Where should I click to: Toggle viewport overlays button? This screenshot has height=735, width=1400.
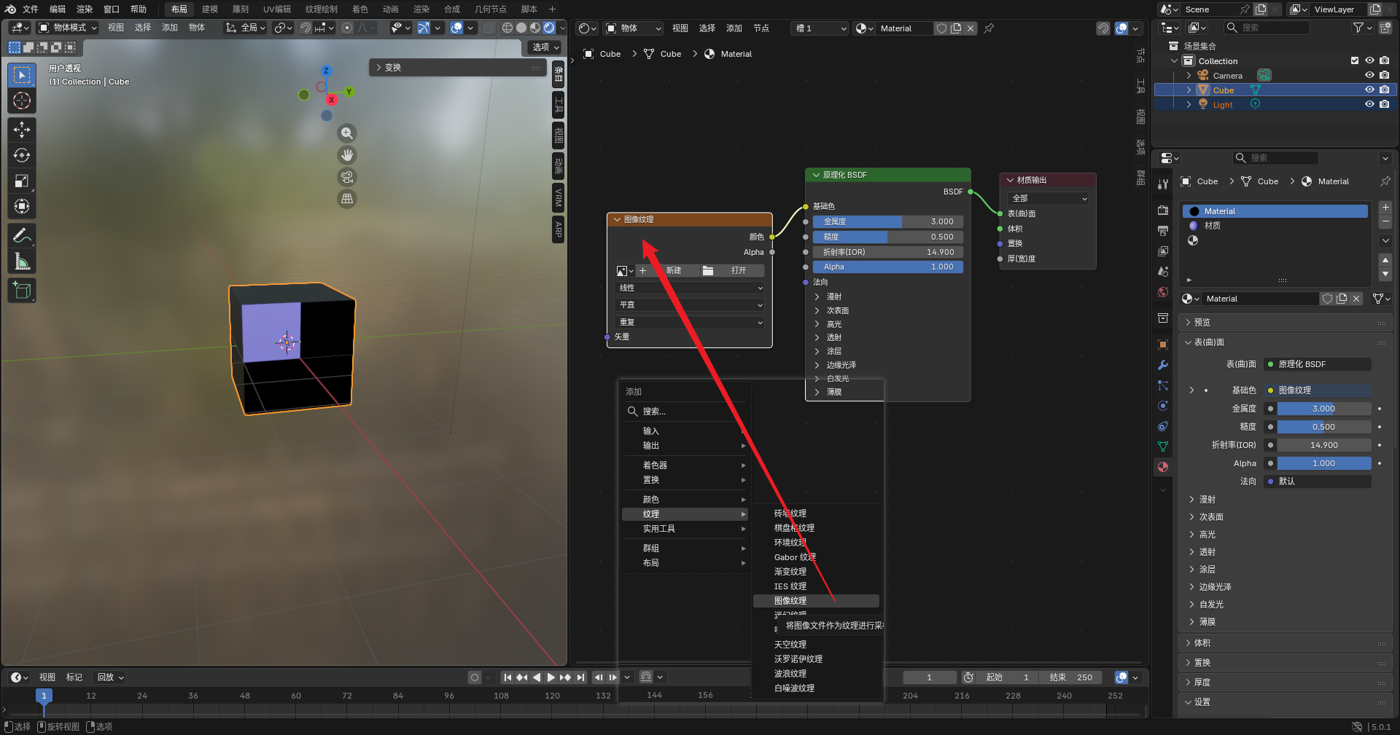(456, 28)
